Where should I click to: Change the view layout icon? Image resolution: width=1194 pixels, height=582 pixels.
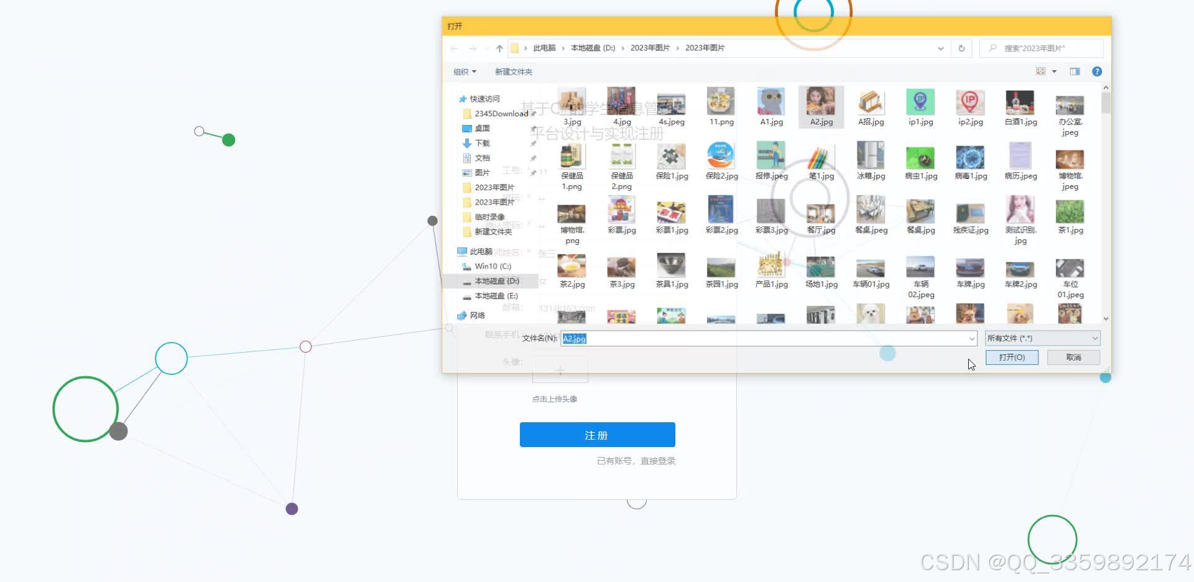click(1040, 72)
